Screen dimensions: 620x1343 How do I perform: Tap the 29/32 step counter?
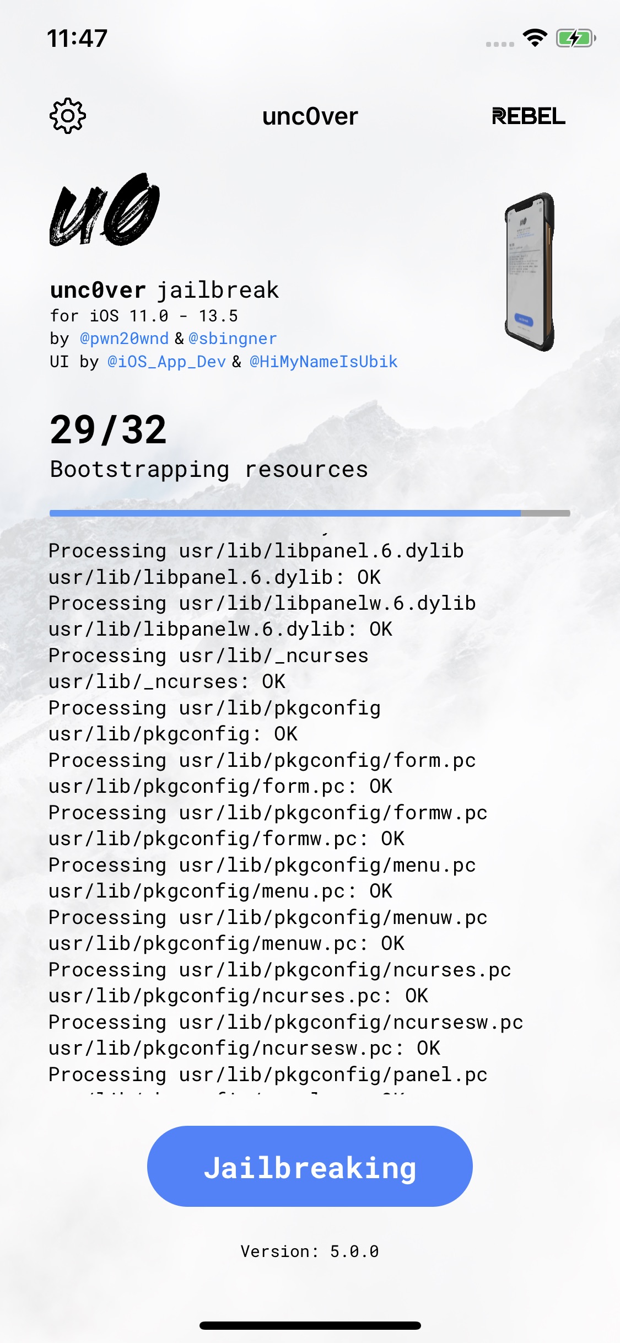[x=108, y=430]
